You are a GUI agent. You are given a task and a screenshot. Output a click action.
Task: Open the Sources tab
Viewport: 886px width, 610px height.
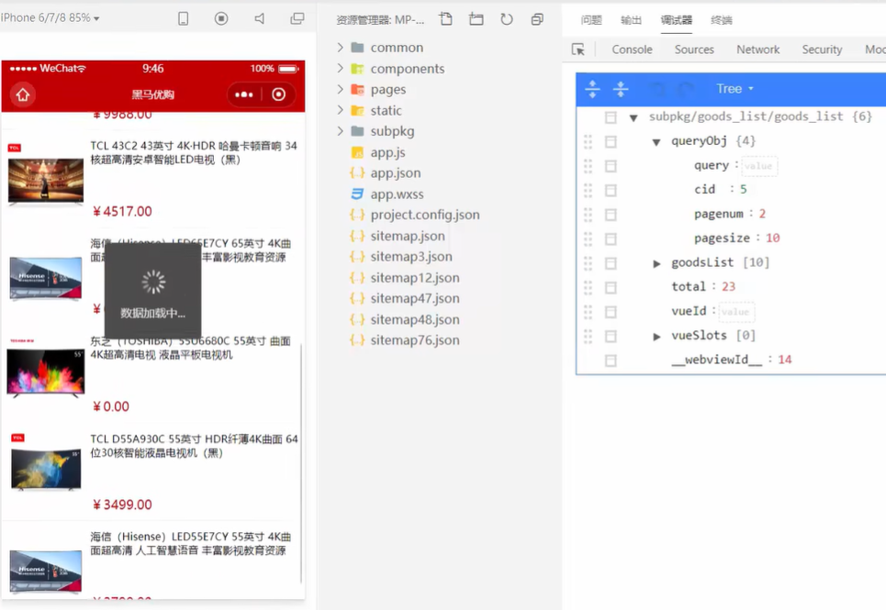point(694,50)
